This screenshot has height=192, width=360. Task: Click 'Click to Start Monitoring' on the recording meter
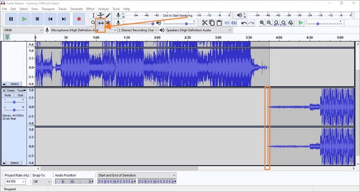tap(178, 16)
